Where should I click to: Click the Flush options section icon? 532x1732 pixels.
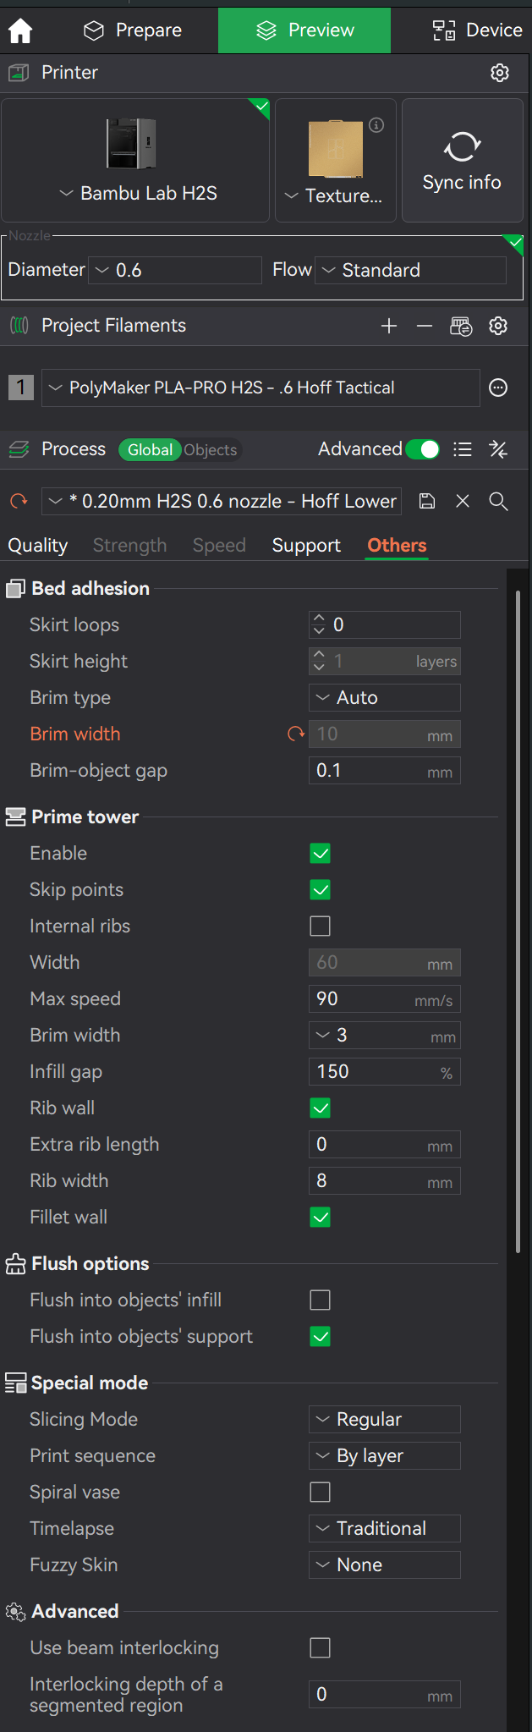pyautogui.click(x=15, y=1264)
